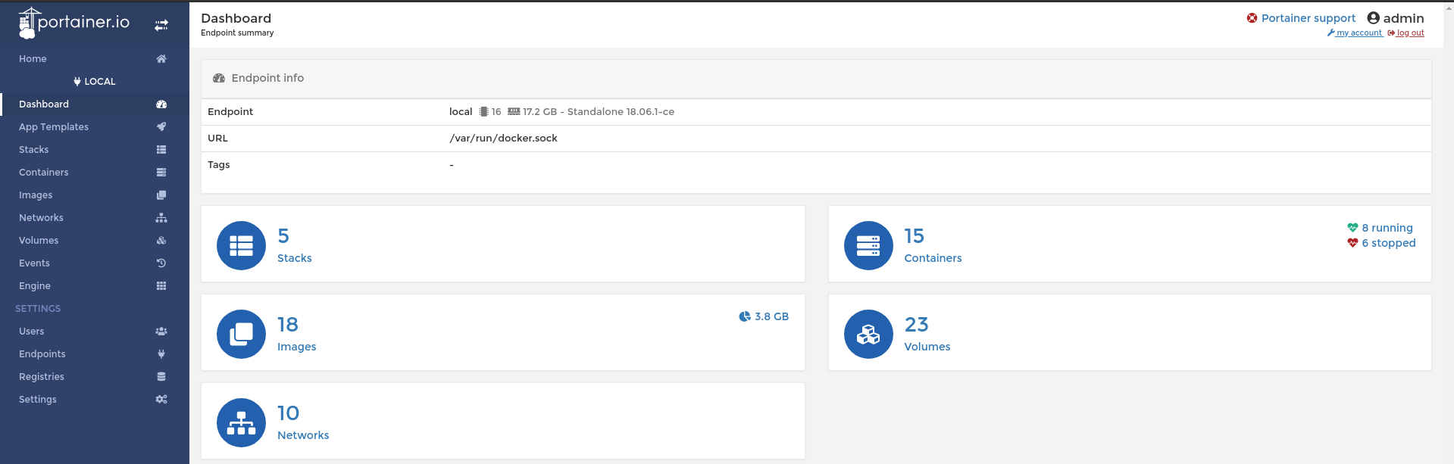Image resolution: width=1454 pixels, height=464 pixels.
Task: Click the my account link
Action: point(1359,33)
